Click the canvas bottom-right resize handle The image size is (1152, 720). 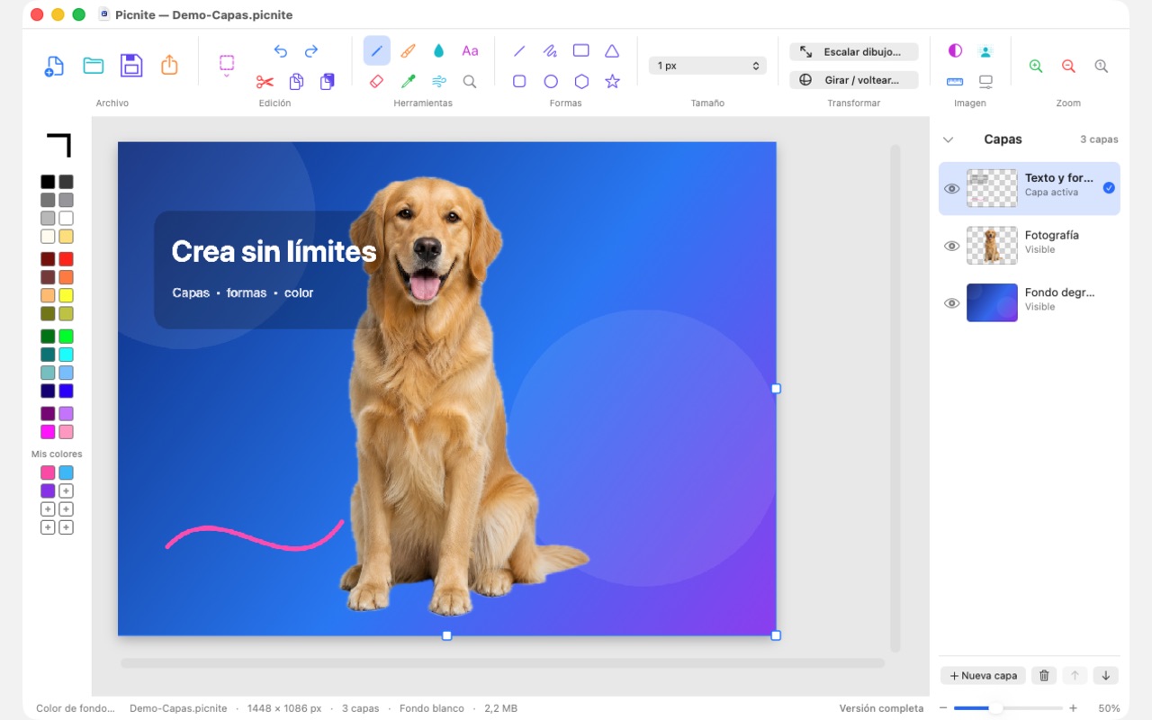(776, 635)
